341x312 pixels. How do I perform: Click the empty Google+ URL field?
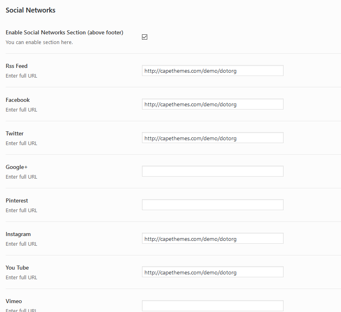212,171
